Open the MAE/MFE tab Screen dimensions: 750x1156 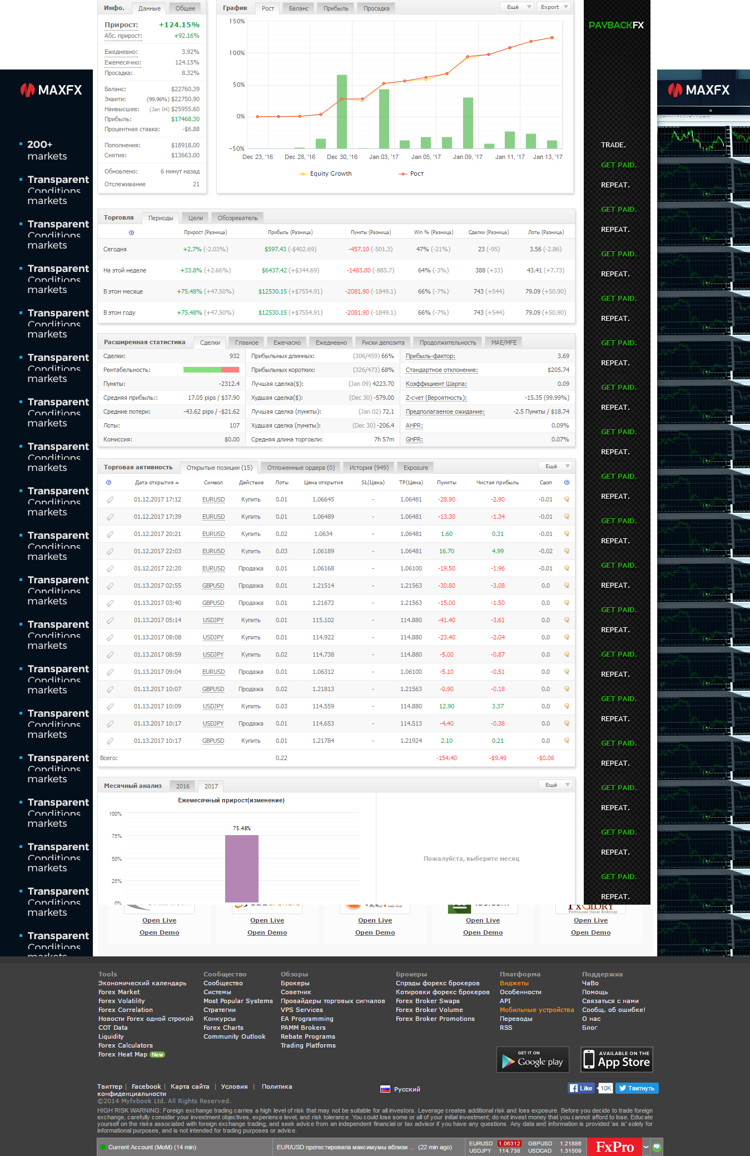(x=504, y=343)
